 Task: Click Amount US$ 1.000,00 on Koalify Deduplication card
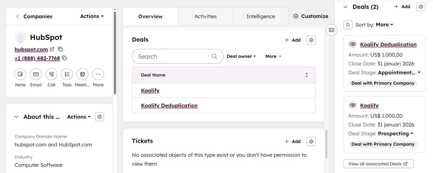tap(375, 55)
